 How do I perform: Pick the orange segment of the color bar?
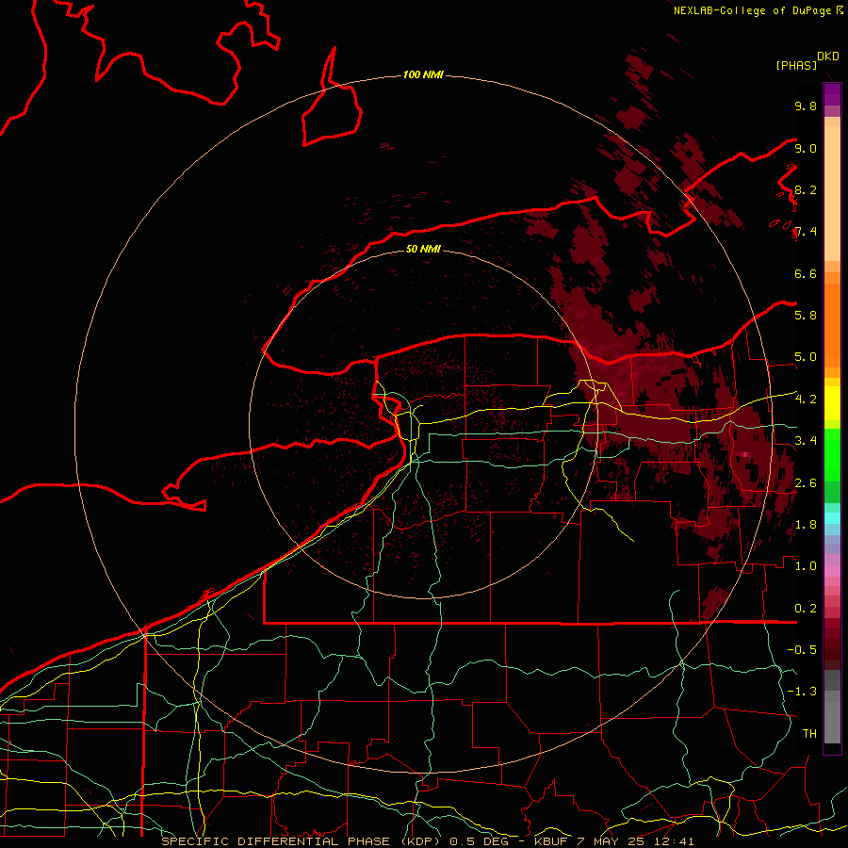coord(832,325)
